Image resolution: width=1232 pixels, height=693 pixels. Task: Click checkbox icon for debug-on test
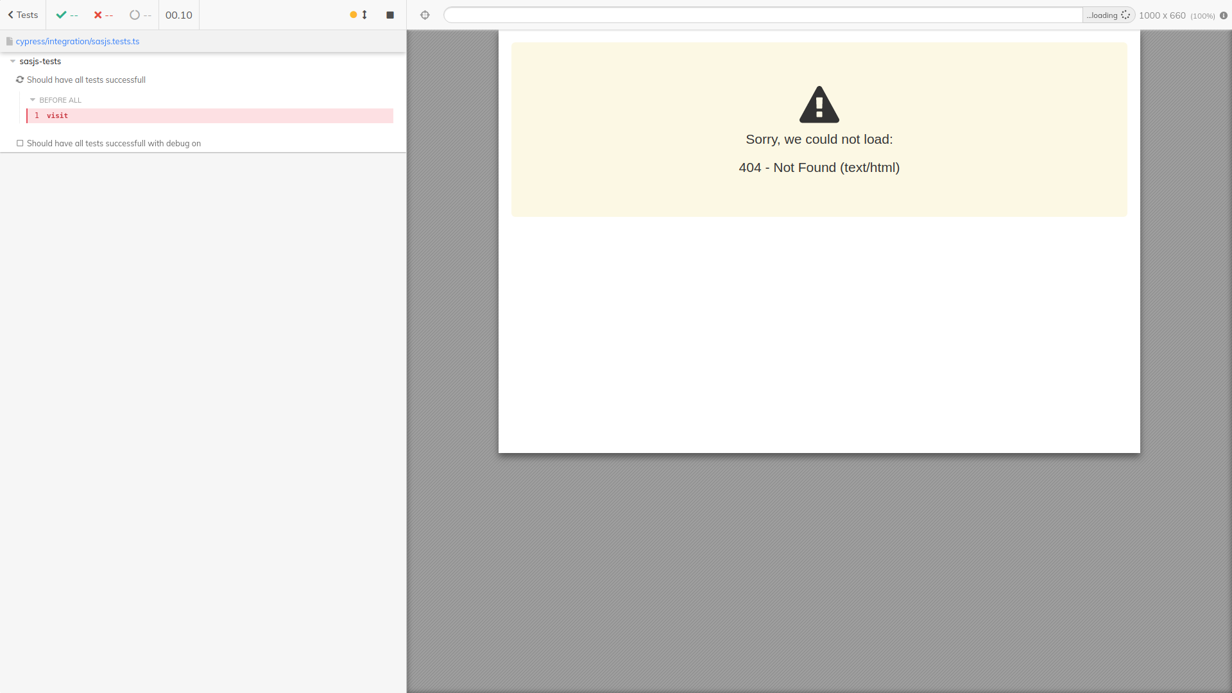(20, 143)
